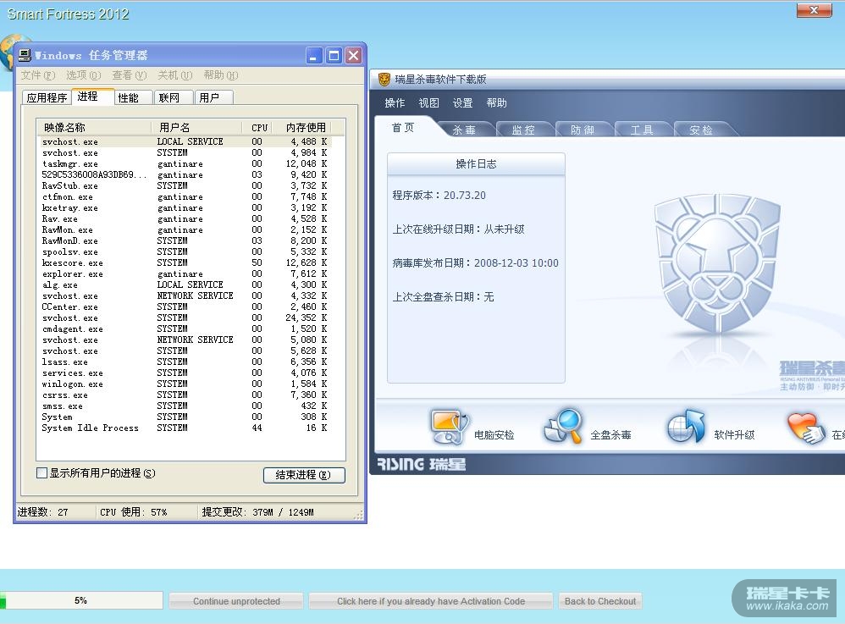Open the 帮助(H) menu in Task Manager
The height and width of the screenshot is (624, 845).
pyautogui.click(x=221, y=75)
